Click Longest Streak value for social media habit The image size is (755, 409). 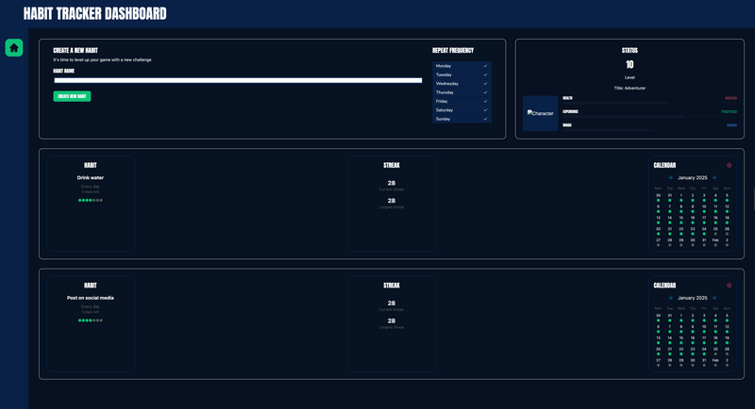pyautogui.click(x=392, y=321)
